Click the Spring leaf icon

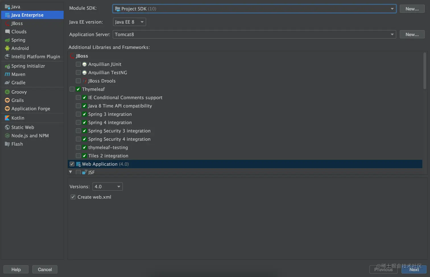(7, 40)
